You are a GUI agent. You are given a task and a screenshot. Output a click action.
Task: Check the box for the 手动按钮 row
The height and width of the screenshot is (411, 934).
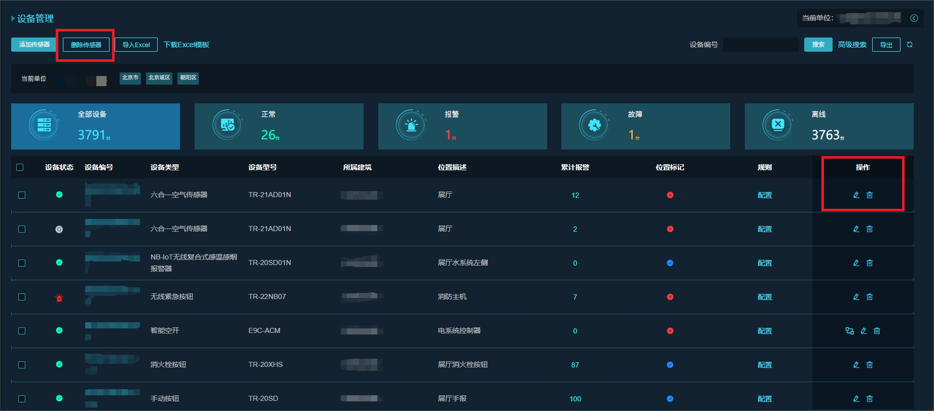(x=22, y=399)
